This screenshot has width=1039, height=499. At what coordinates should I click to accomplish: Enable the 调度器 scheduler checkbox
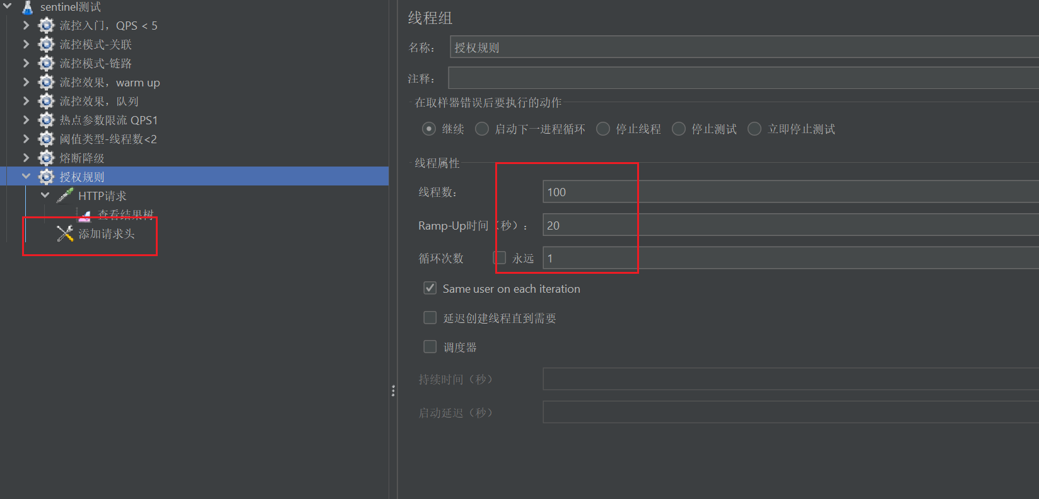(430, 347)
